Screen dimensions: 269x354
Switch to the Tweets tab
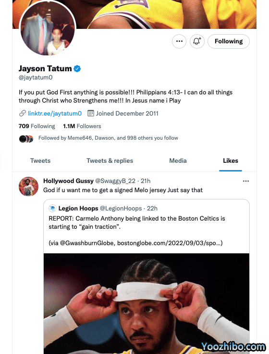click(x=40, y=161)
